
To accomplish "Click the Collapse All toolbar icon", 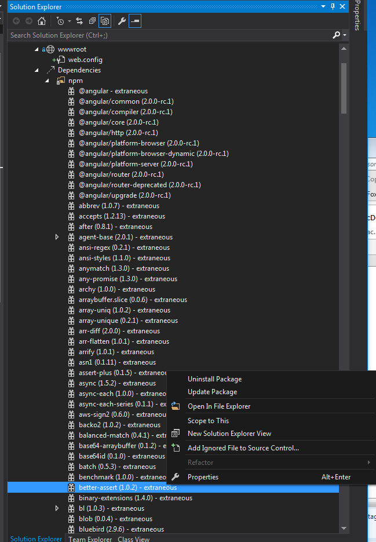I will (x=92, y=21).
